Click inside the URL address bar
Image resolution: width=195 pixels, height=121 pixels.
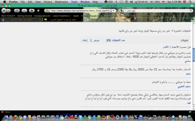(x=79, y=10)
